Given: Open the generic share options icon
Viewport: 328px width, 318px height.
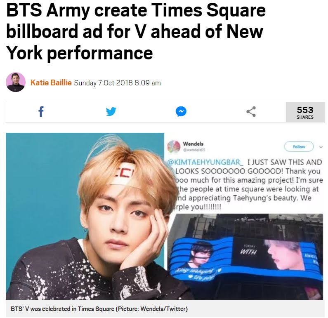Looking at the screenshot, I should [x=251, y=112].
